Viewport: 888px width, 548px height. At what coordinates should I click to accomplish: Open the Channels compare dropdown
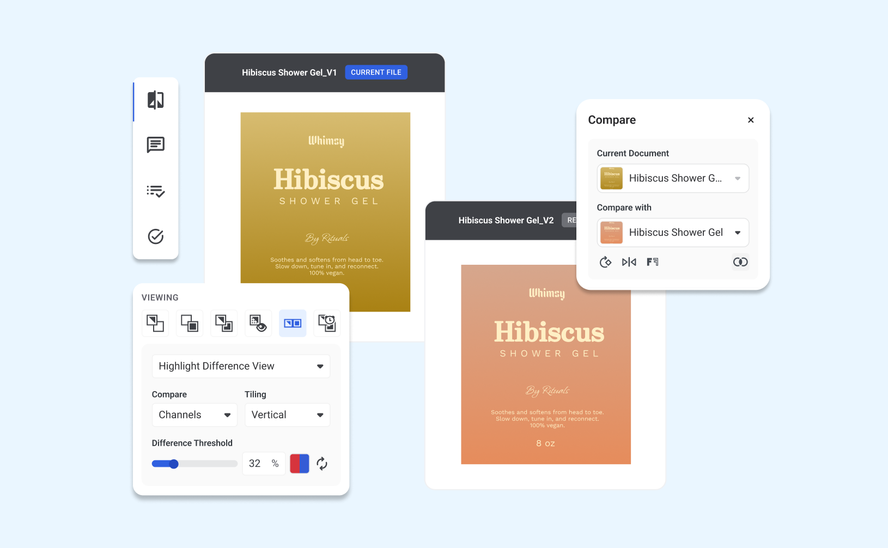[194, 415]
